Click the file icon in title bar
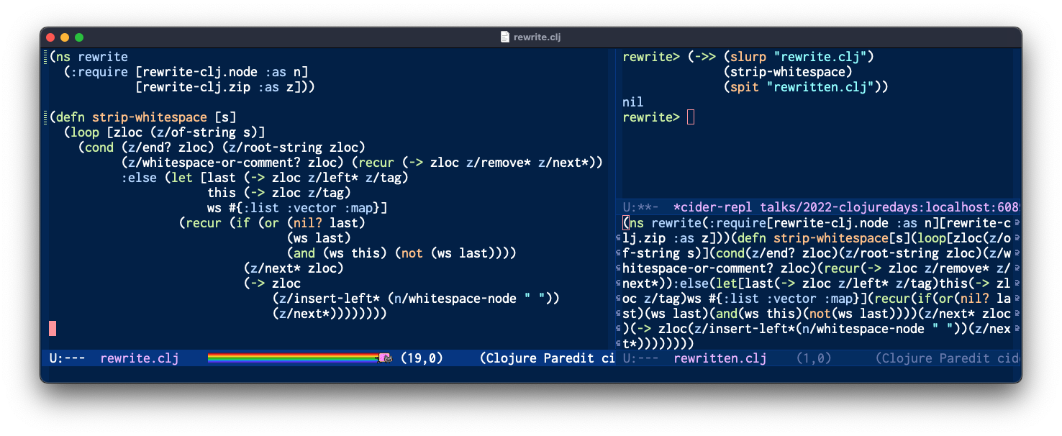This screenshot has height=436, width=1062. pyautogui.click(x=504, y=37)
